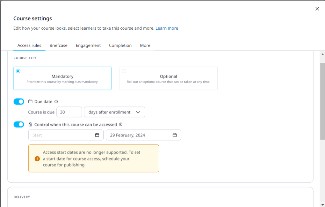The height and width of the screenshot is (207, 325).
Task: Click the access control info icon
Action: tap(121, 125)
